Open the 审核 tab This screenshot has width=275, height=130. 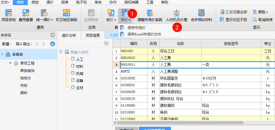point(98,2)
